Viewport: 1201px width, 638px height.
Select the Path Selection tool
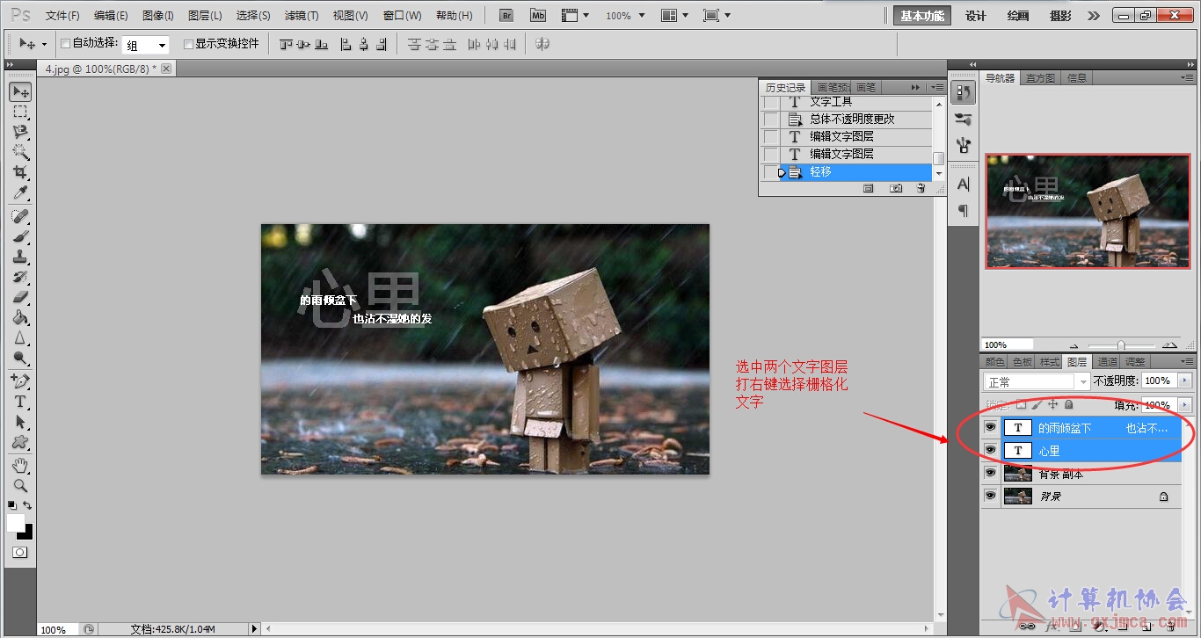pos(20,422)
